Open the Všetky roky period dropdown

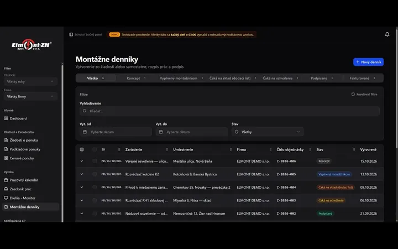pyautogui.click(x=30, y=81)
